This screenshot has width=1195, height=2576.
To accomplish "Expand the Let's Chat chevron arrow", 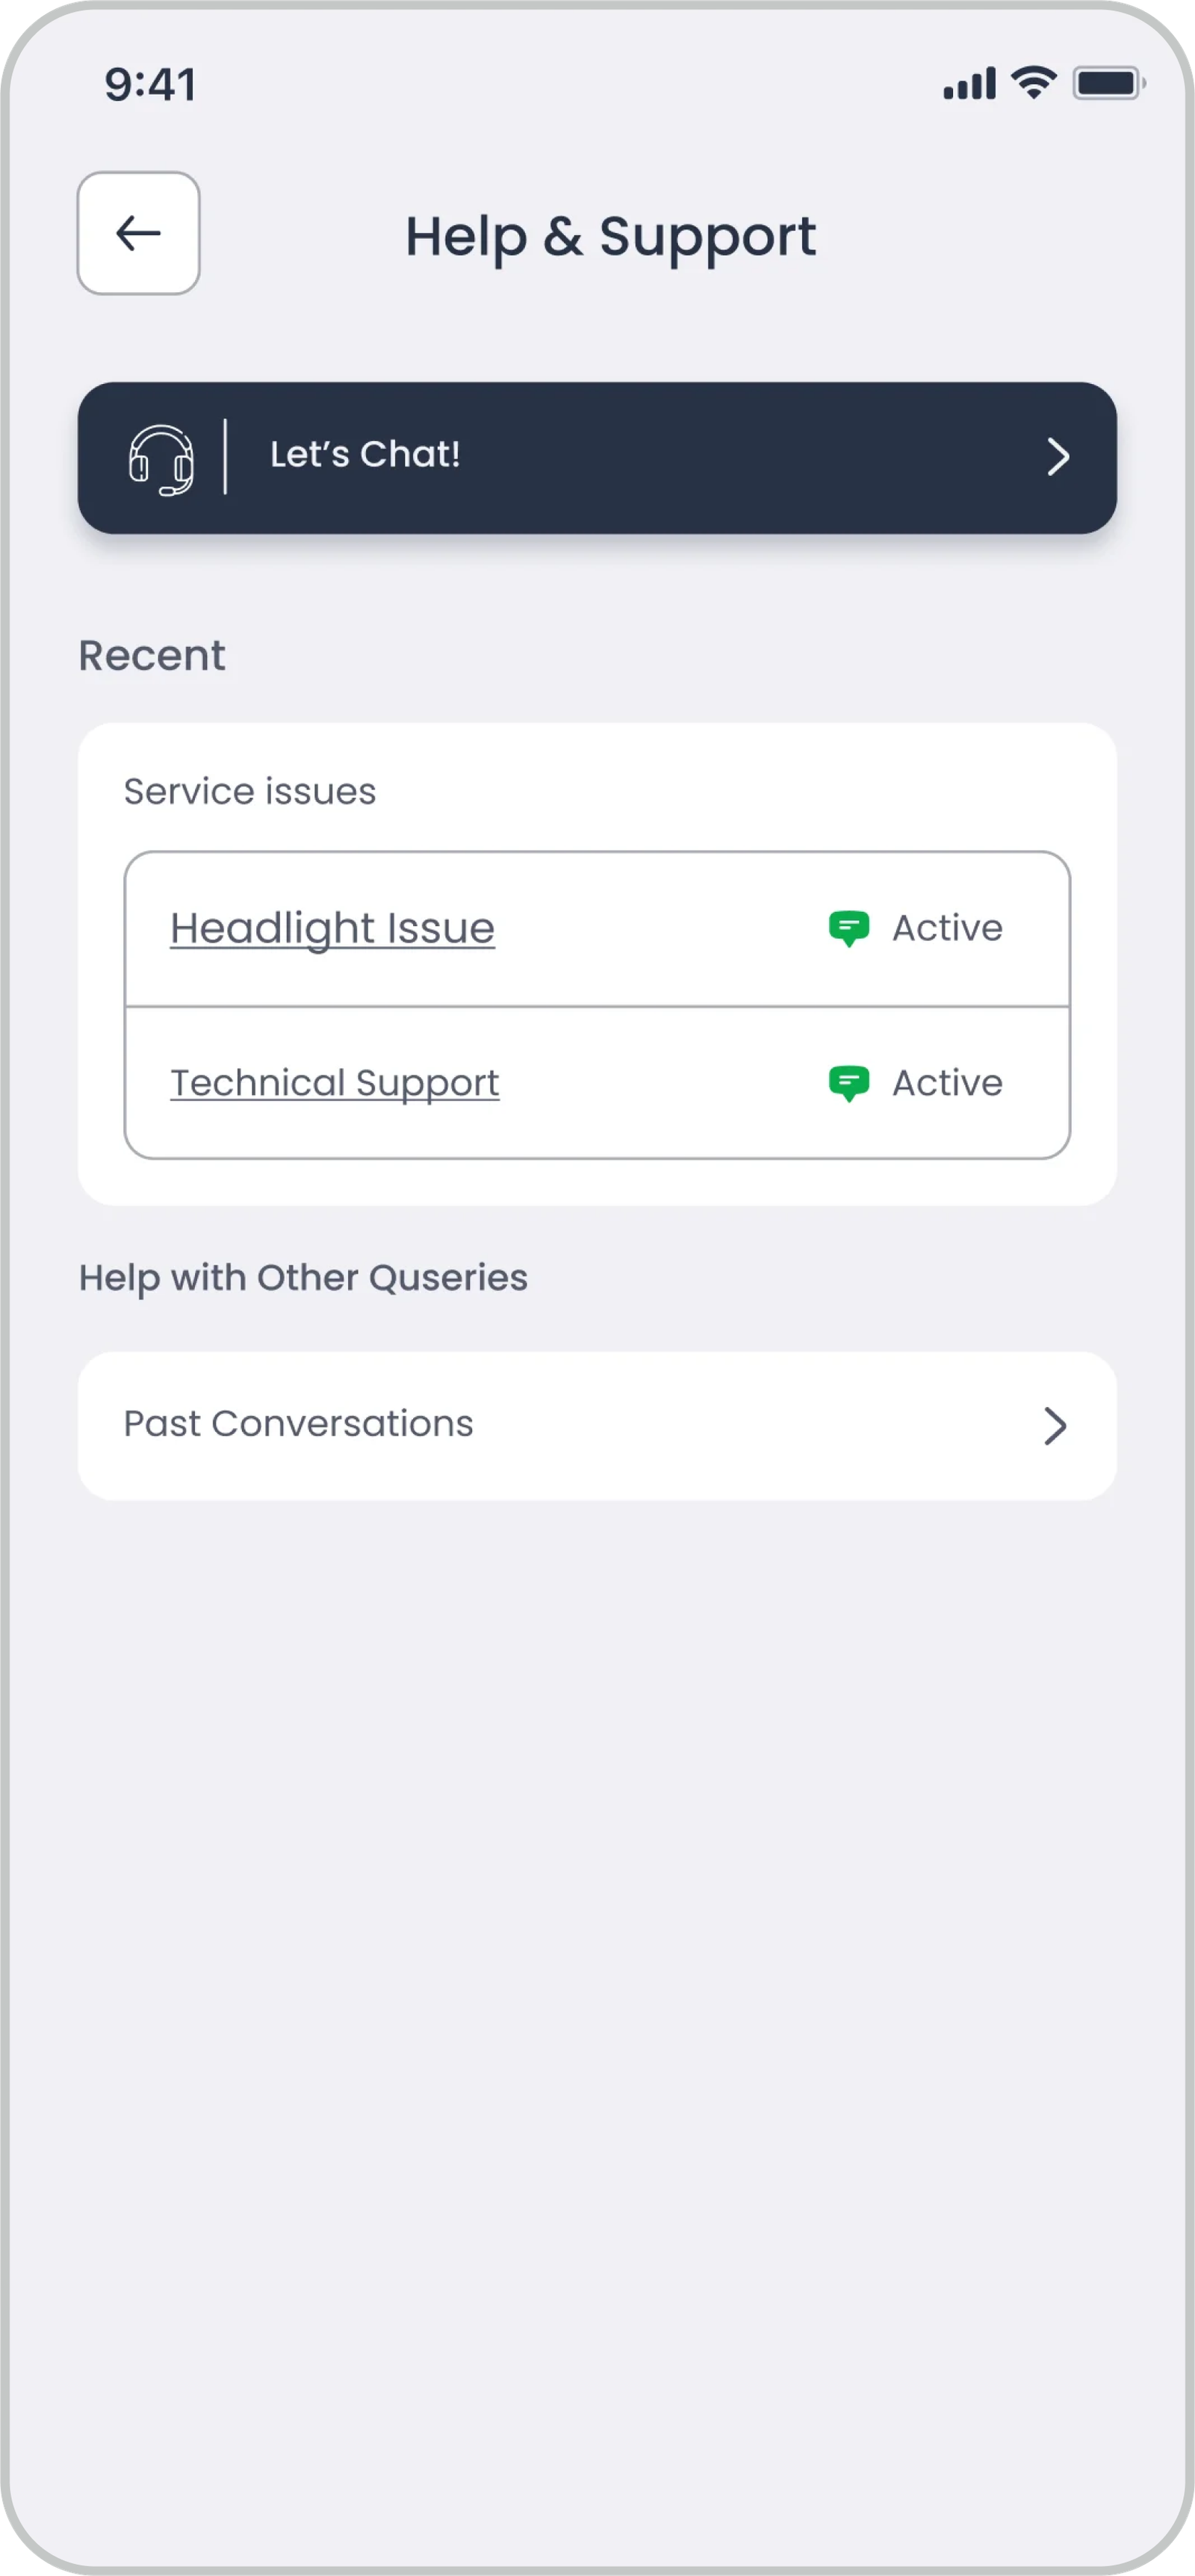I will click(x=1057, y=457).
